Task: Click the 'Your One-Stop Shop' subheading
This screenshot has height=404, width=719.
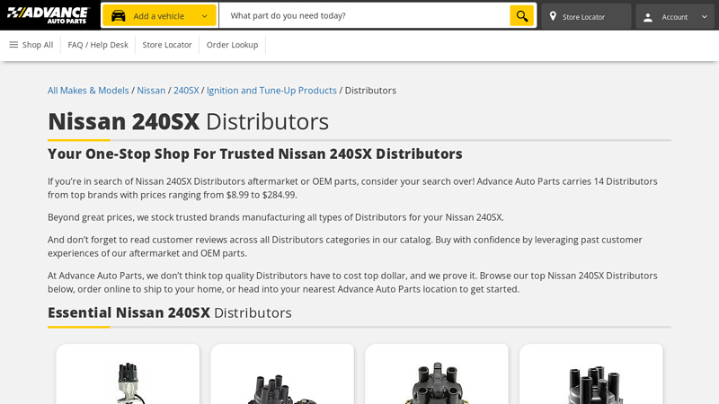Action: coord(255,154)
